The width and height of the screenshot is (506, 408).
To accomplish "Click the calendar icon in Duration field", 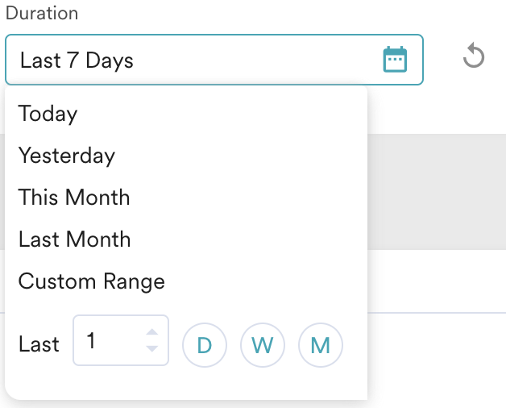I will (x=395, y=60).
